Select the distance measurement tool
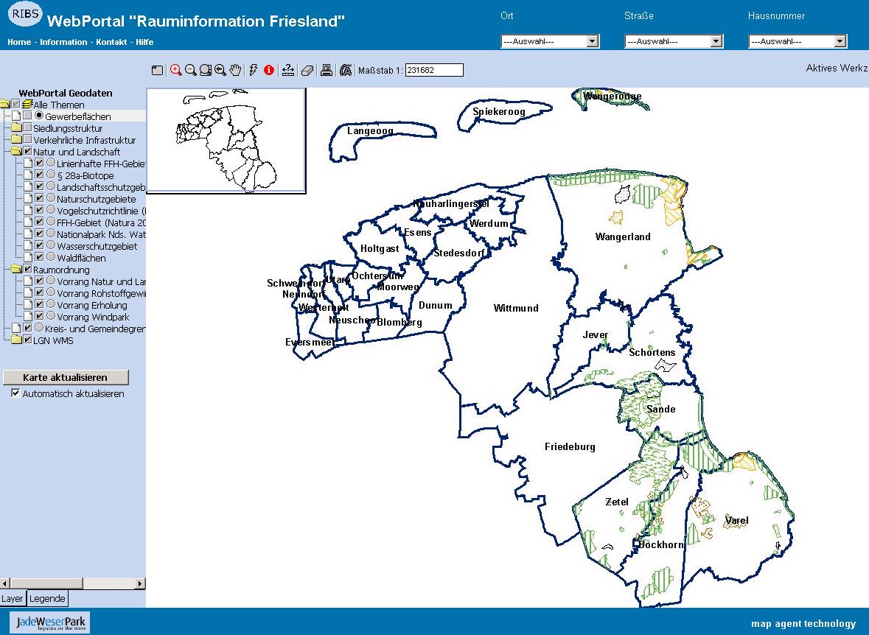Viewport: 869px width, 635px height. 288,70
